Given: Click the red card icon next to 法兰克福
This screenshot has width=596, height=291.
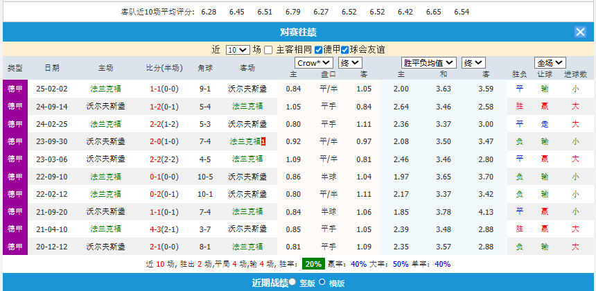Looking at the screenshot, I should [x=263, y=141].
